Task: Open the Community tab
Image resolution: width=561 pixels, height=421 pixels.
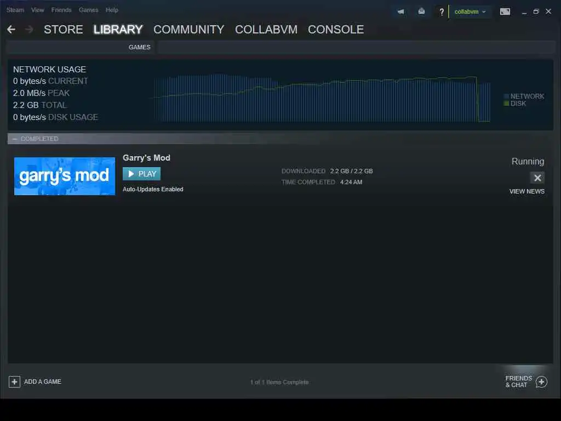Action: point(188,30)
